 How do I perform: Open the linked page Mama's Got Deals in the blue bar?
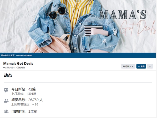24,56
